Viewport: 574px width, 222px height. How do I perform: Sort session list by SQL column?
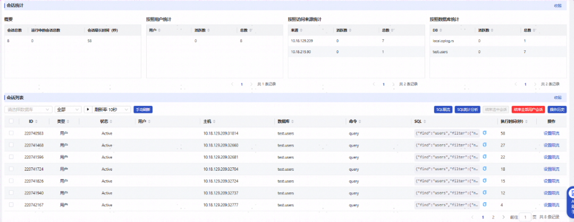pyautogui.click(x=425, y=121)
